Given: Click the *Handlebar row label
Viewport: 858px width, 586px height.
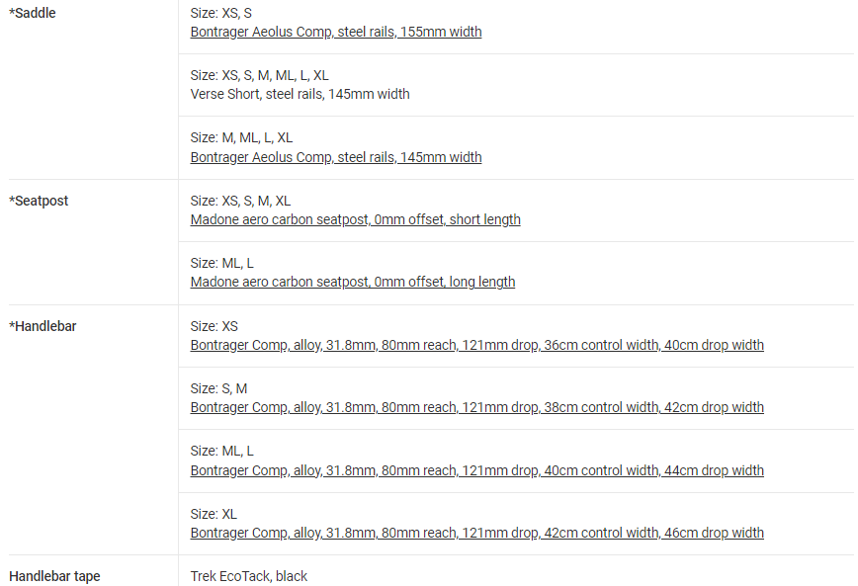Looking at the screenshot, I should (x=43, y=326).
